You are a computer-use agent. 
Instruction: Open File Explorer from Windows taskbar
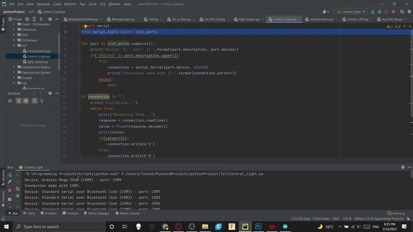point(205,226)
